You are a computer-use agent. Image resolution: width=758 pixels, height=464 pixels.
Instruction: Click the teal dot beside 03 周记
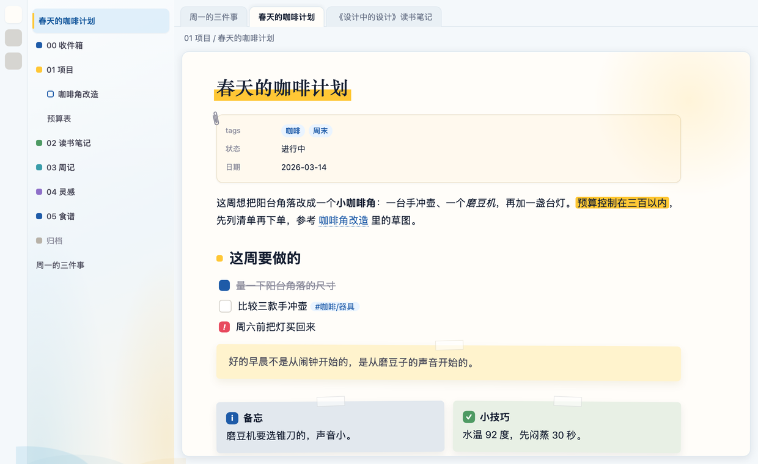point(39,167)
